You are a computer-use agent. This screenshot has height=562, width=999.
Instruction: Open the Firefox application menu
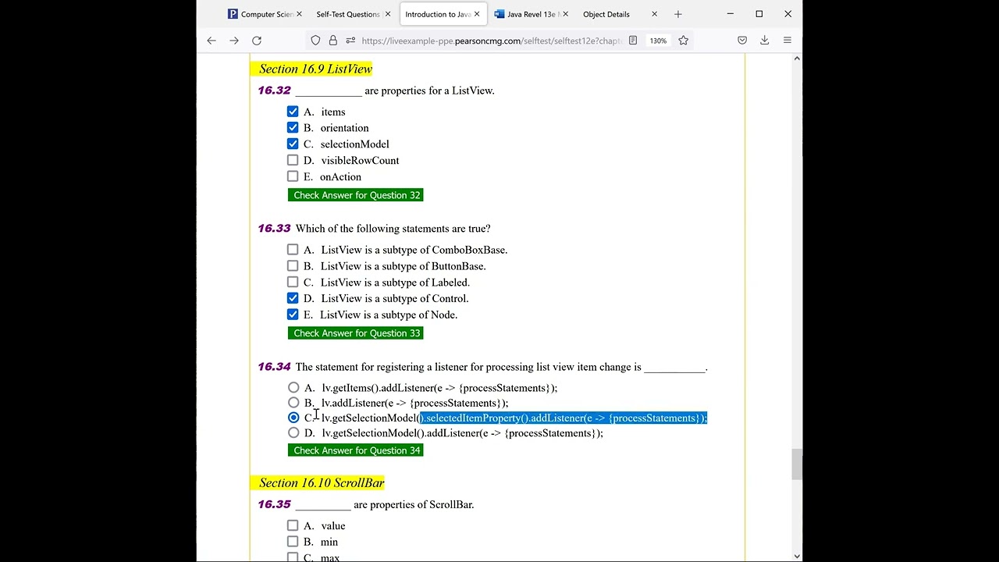click(787, 41)
